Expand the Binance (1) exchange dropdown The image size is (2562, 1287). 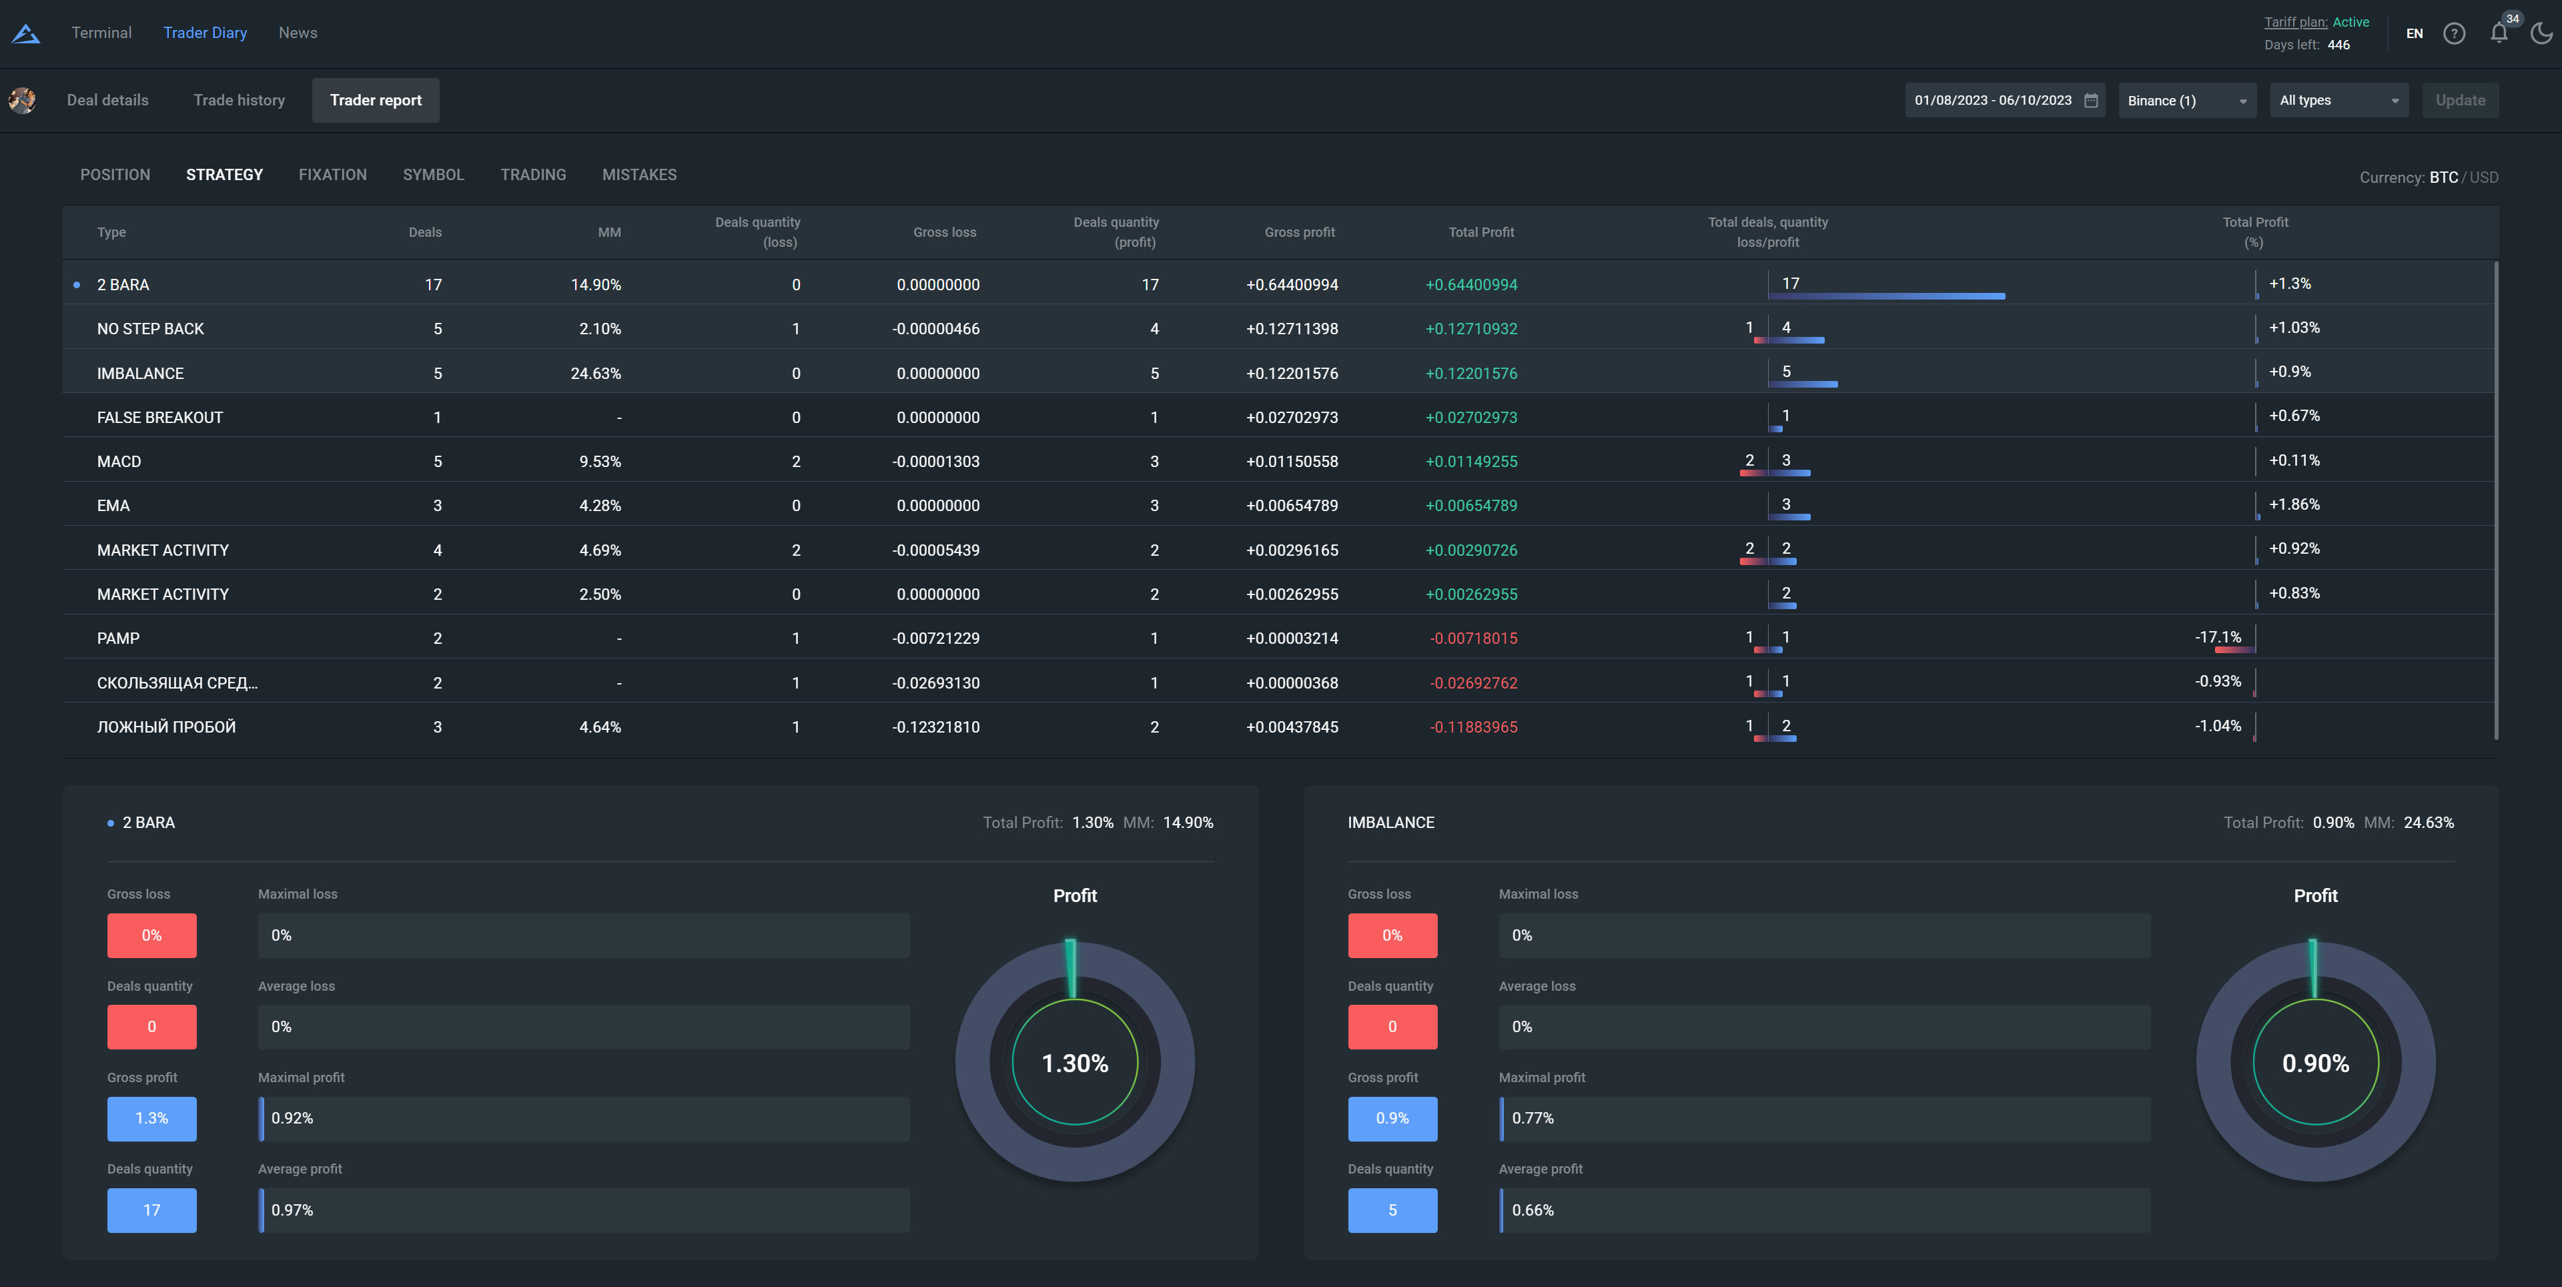pos(2186,101)
